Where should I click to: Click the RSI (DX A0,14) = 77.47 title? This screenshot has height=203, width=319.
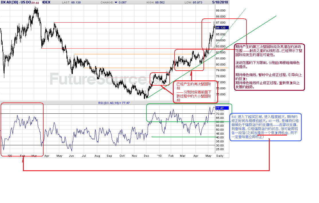coord(114,103)
